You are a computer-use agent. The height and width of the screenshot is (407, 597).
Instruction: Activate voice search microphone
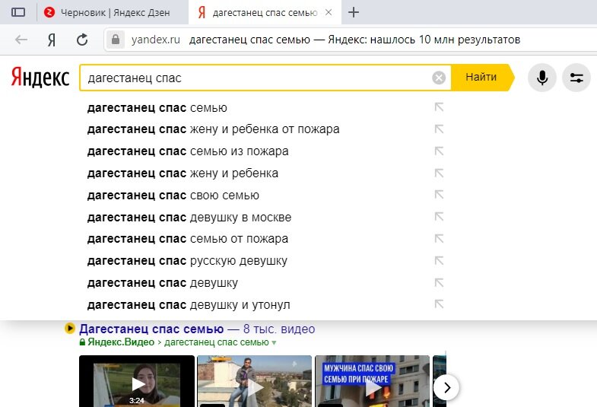pyautogui.click(x=542, y=78)
